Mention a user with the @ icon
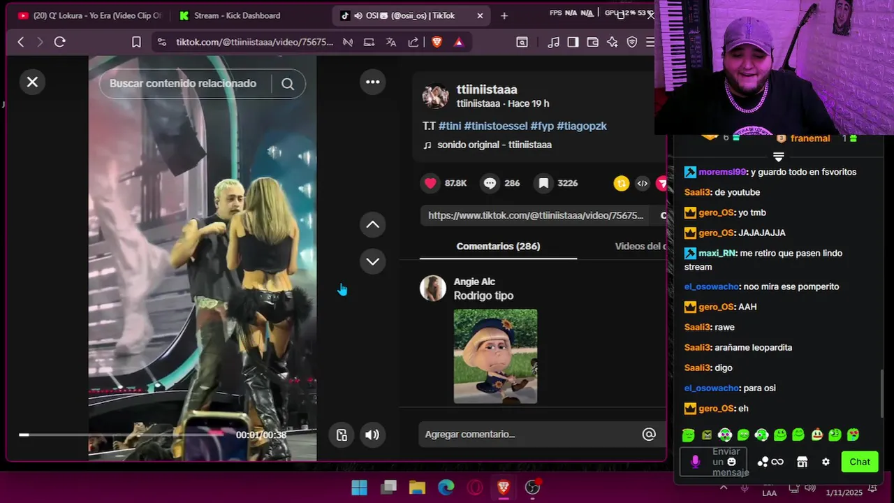894x503 pixels. 649,435
